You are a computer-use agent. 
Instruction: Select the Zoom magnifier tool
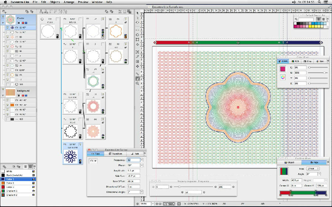138,84
